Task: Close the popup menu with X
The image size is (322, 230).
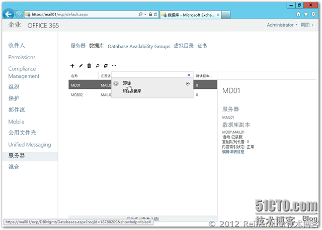Action: [189, 75]
